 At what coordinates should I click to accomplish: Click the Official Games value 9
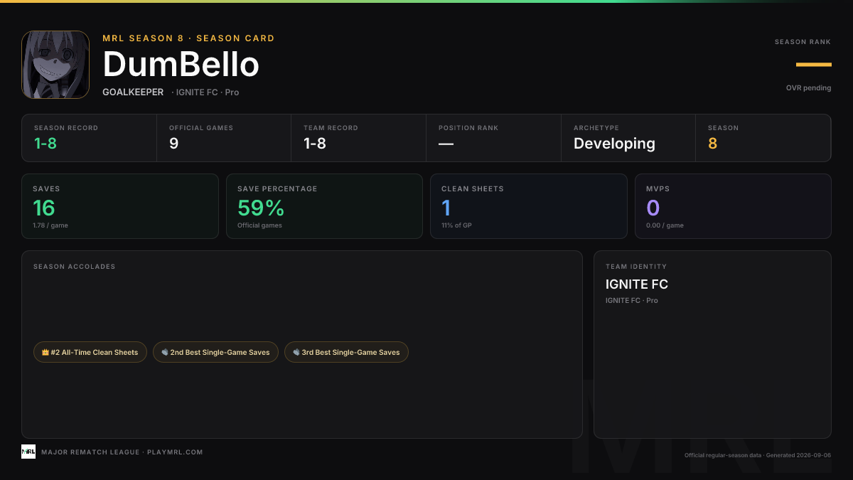click(173, 144)
